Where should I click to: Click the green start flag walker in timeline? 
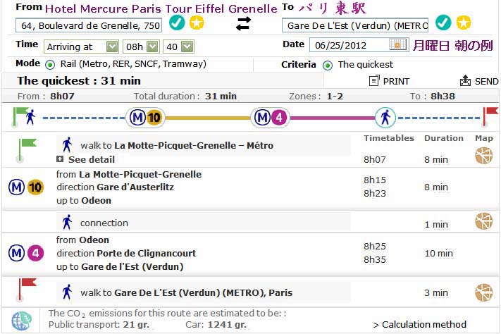[x=24, y=117]
